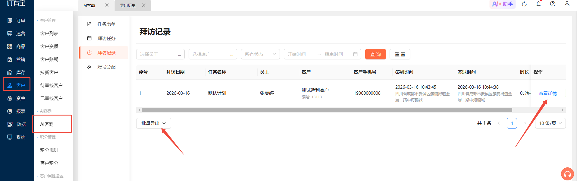Close the AI客勤 tab
Image resolution: width=577 pixels, height=181 pixels.
coord(107,5)
